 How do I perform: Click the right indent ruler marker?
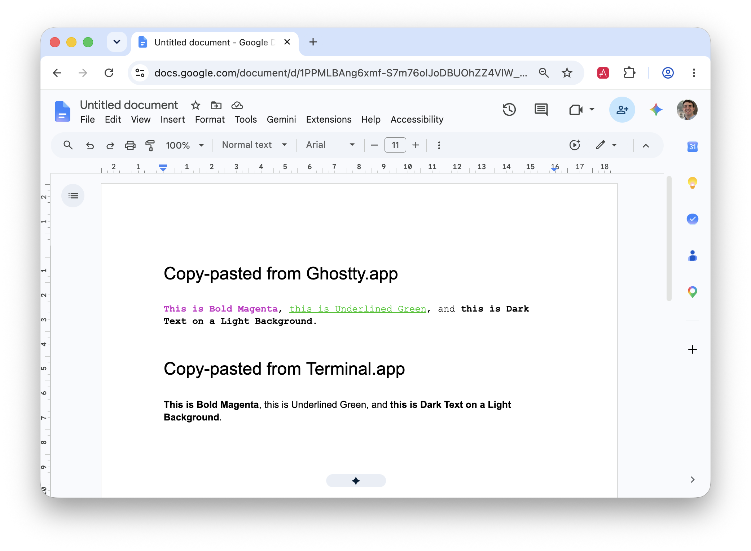tap(555, 169)
